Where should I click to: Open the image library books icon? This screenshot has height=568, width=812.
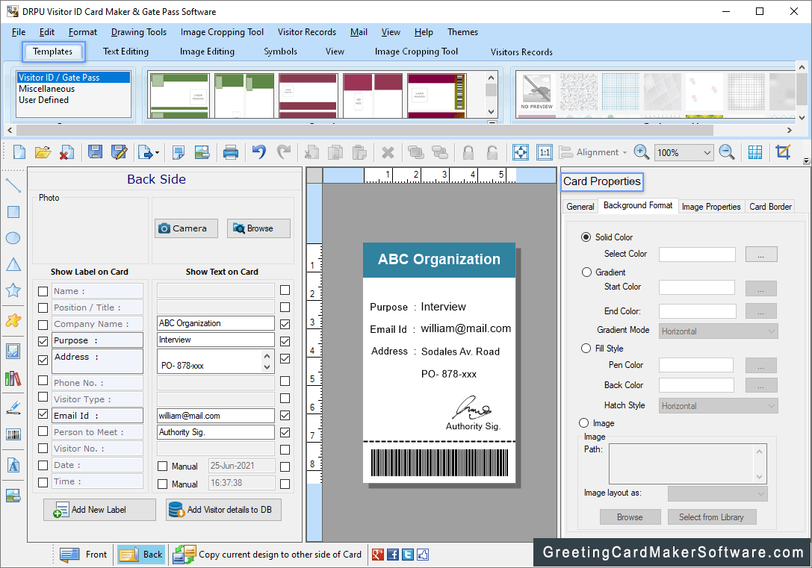pyautogui.click(x=13, y=379)
